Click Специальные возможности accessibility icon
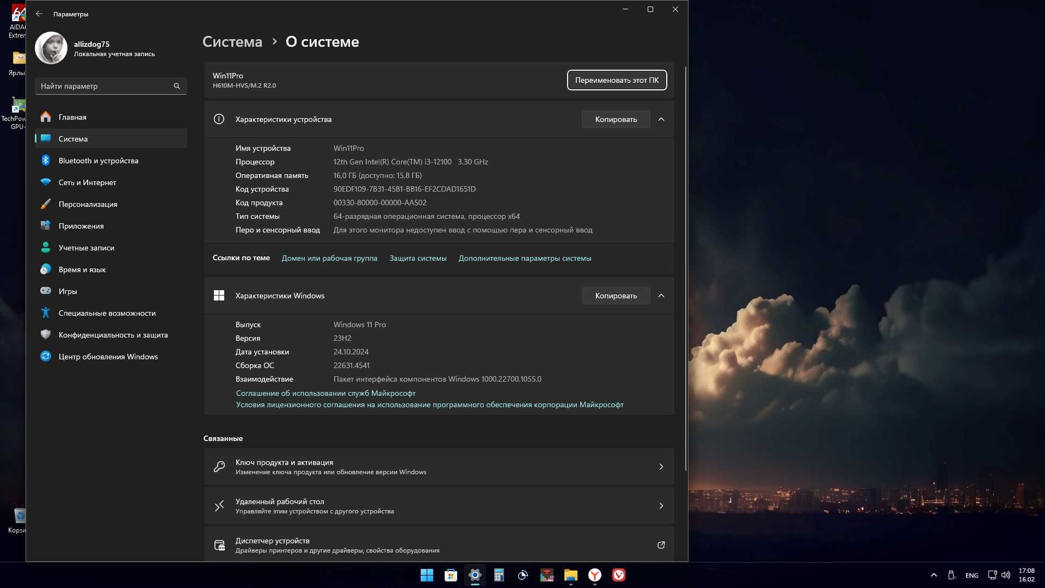 click(46, 313)
